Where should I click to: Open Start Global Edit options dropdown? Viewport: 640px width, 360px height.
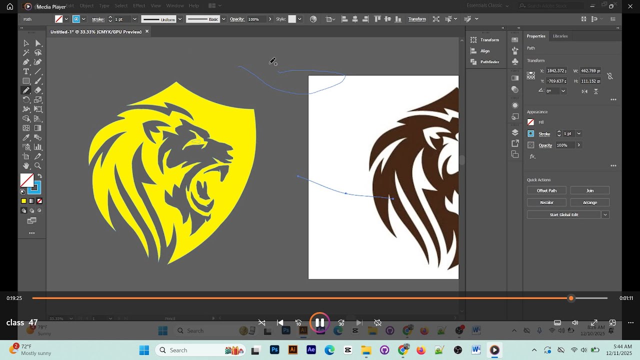pyautogui.click(x=605, y=214)
